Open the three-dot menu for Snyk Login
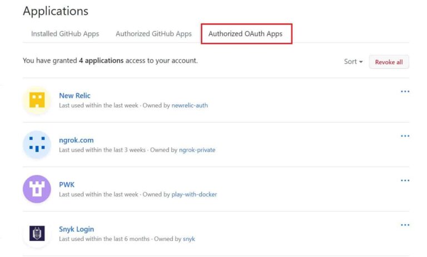Image resolution: width=427 pixels, height=257 pixels. tap(405, 225)
